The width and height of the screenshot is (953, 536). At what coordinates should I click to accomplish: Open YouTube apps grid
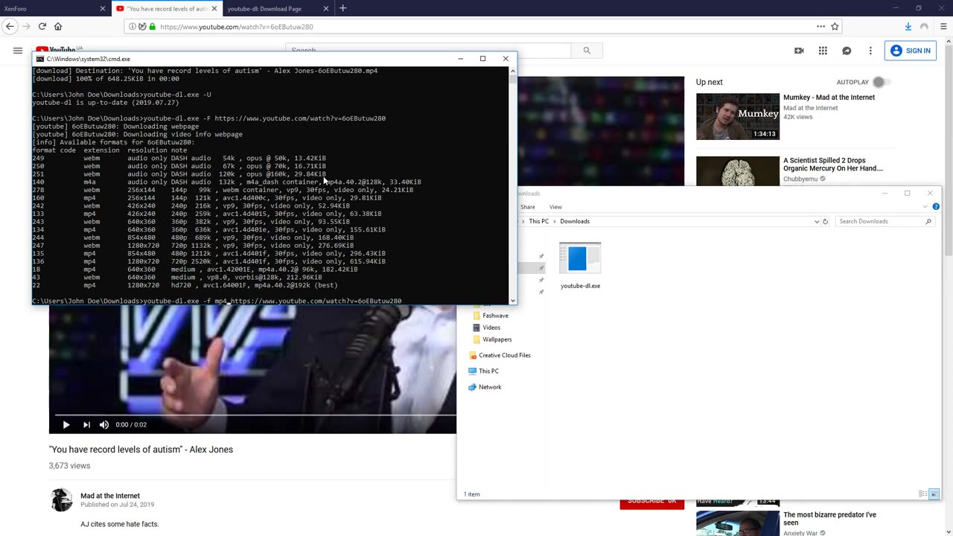coord(823,51)
